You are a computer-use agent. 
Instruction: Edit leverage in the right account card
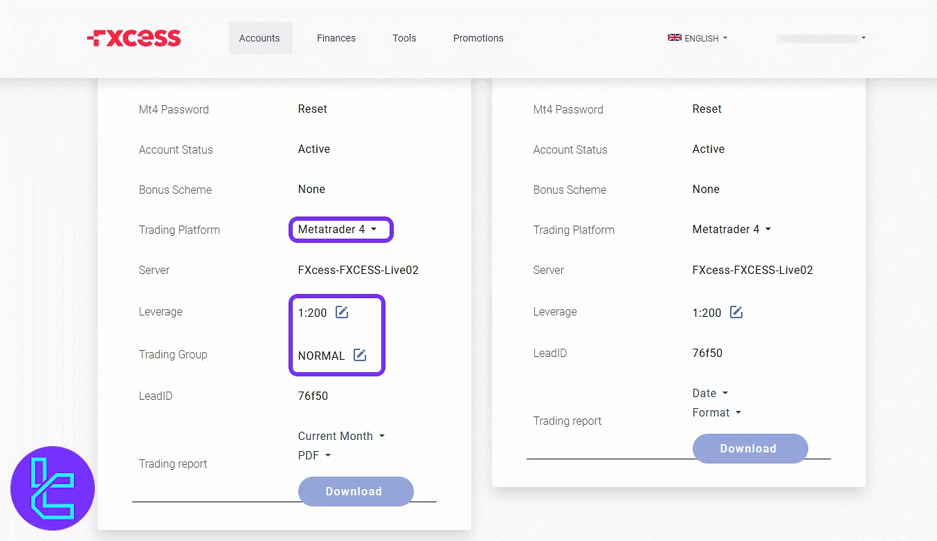[x=736, y=312]
